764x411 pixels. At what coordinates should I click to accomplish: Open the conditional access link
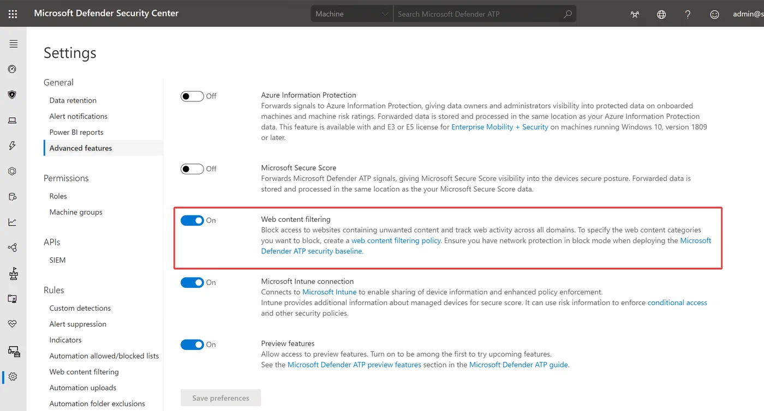coord(677,303)
